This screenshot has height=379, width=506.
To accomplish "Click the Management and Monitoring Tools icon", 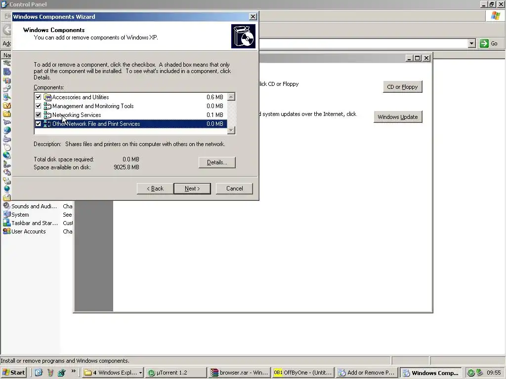I will pyautogui.click(x=47, y=106).
